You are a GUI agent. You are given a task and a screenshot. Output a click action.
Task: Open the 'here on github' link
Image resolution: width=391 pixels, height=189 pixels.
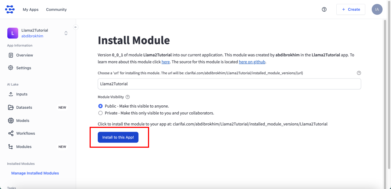pos(252,62)
